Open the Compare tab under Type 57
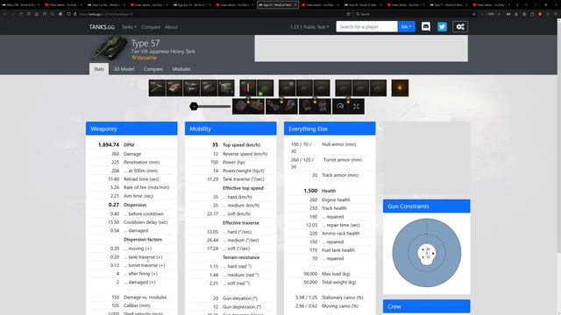Screen dimensions: 561x315 (153, 69)
